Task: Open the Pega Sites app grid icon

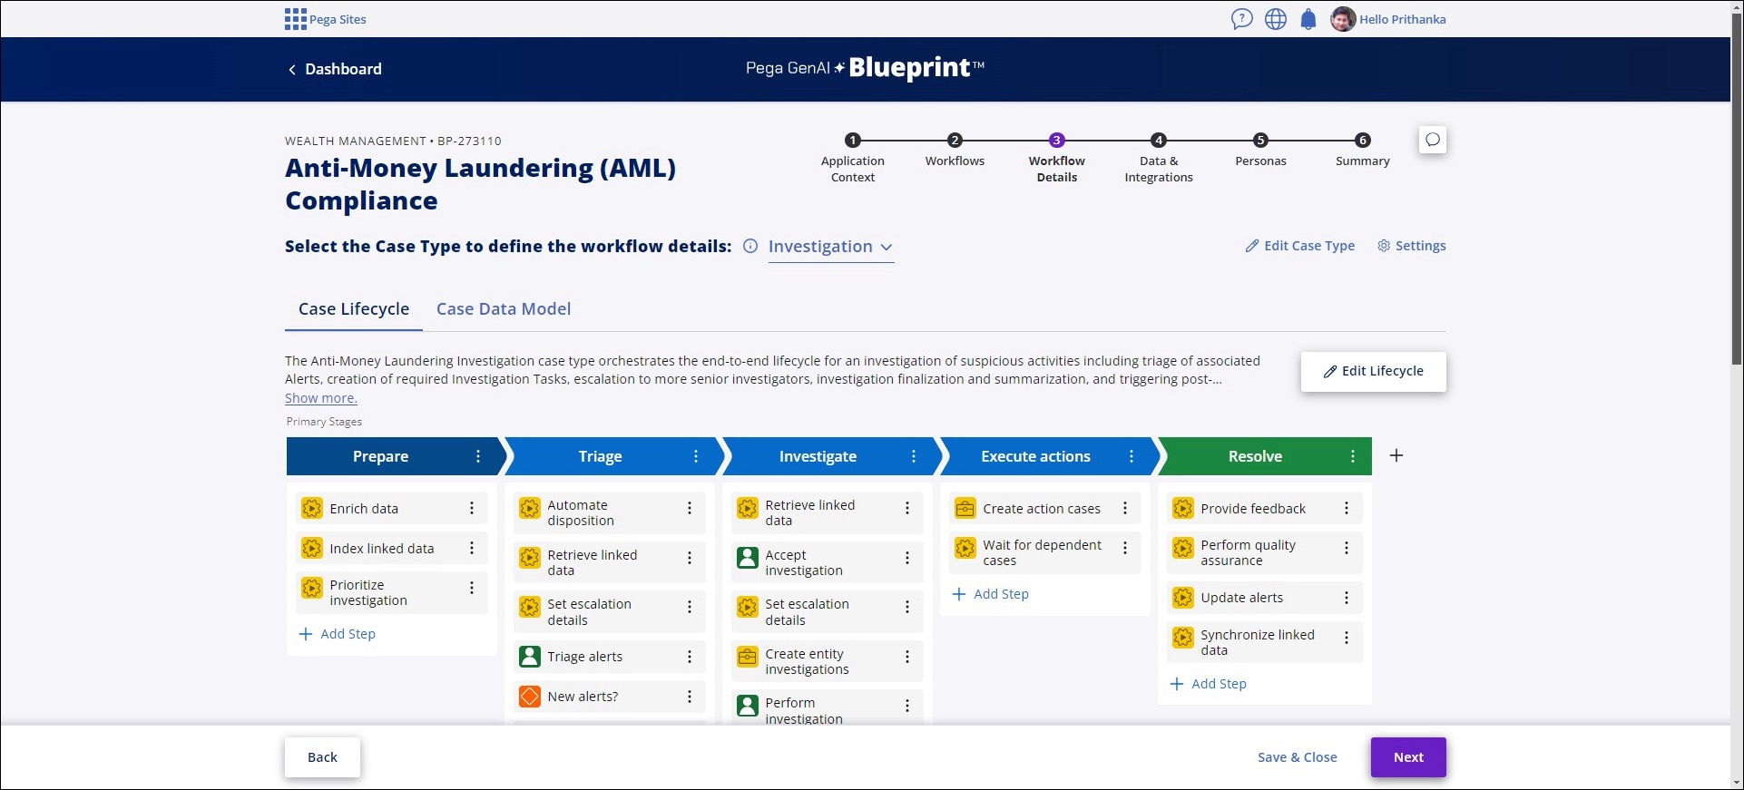Action: (295, 19)
